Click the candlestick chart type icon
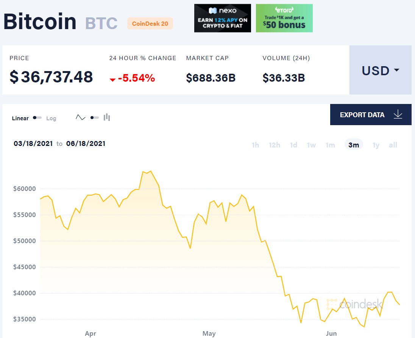 click(x=107, y=118)
